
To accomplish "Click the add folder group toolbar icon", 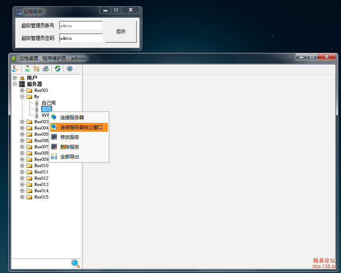I will [36, 69].
